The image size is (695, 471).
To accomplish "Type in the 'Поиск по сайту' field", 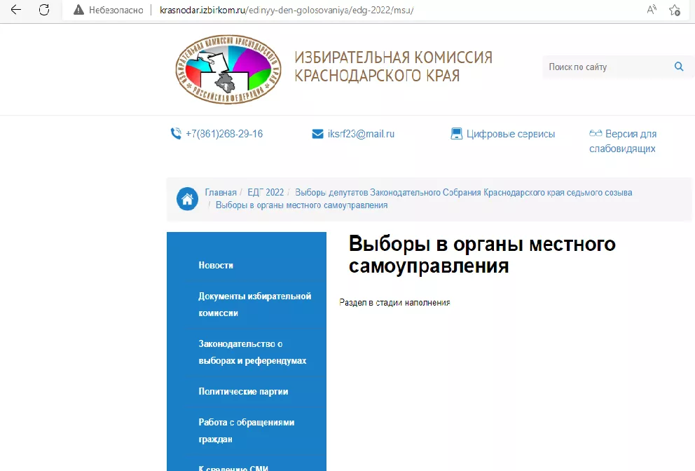I will pyautogui.click(x=606, y=67).
